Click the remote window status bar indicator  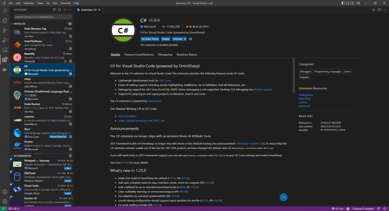3,209
